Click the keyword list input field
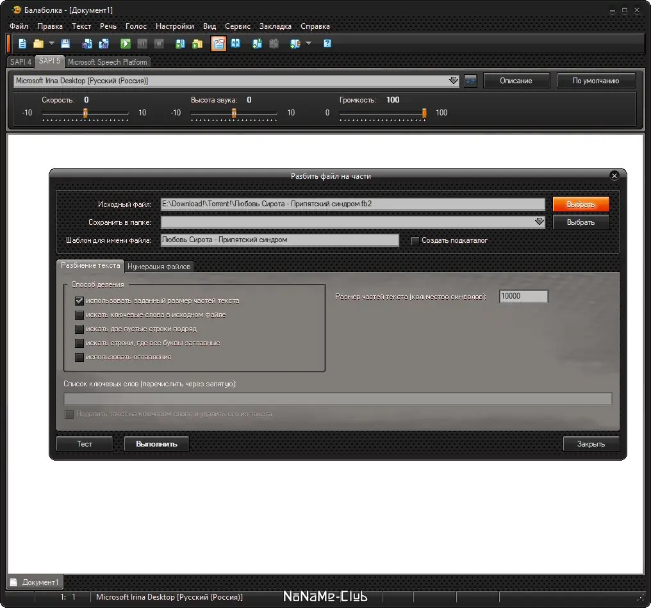This screenshot has height=608, width=651. 338,399
